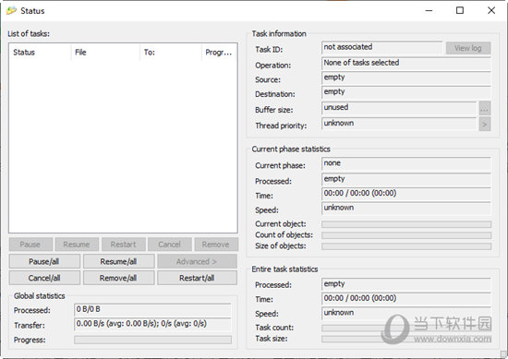Click the Task ID field
The width and height of the screenshot is (508, 359).
click(x=382, y=48)
